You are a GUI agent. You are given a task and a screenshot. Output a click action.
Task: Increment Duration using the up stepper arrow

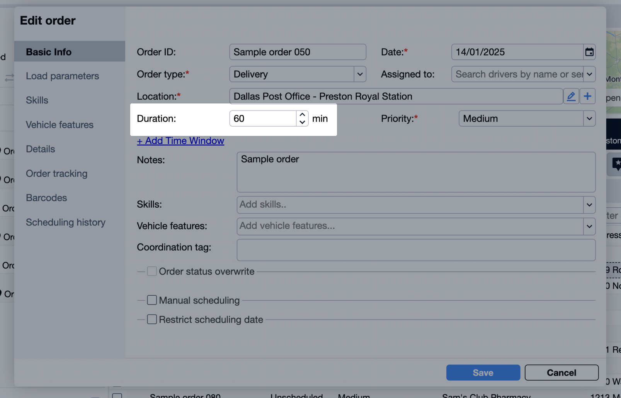click(x=302, y=114)
